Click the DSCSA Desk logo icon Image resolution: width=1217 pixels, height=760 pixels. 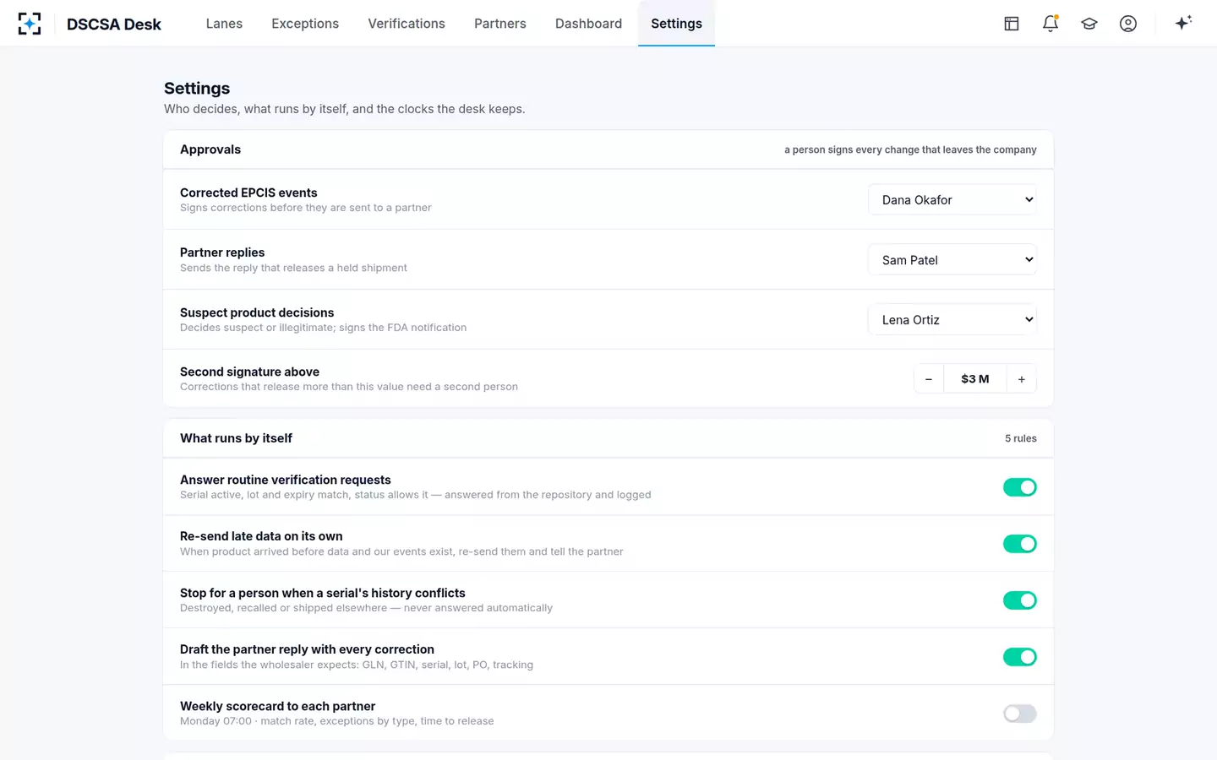point(30,24)
